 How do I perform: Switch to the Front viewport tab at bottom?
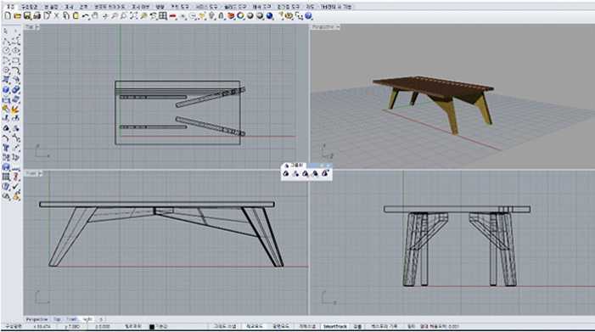tap(71, 319)
